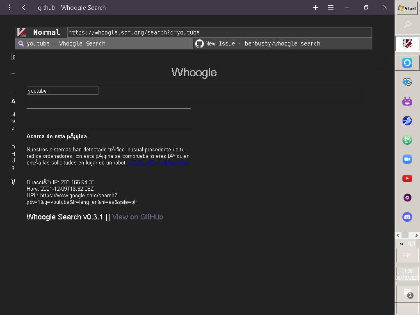Open the hamburger menu in title bar
This screenshot has width=420, height=315.
tap(331, 8)
